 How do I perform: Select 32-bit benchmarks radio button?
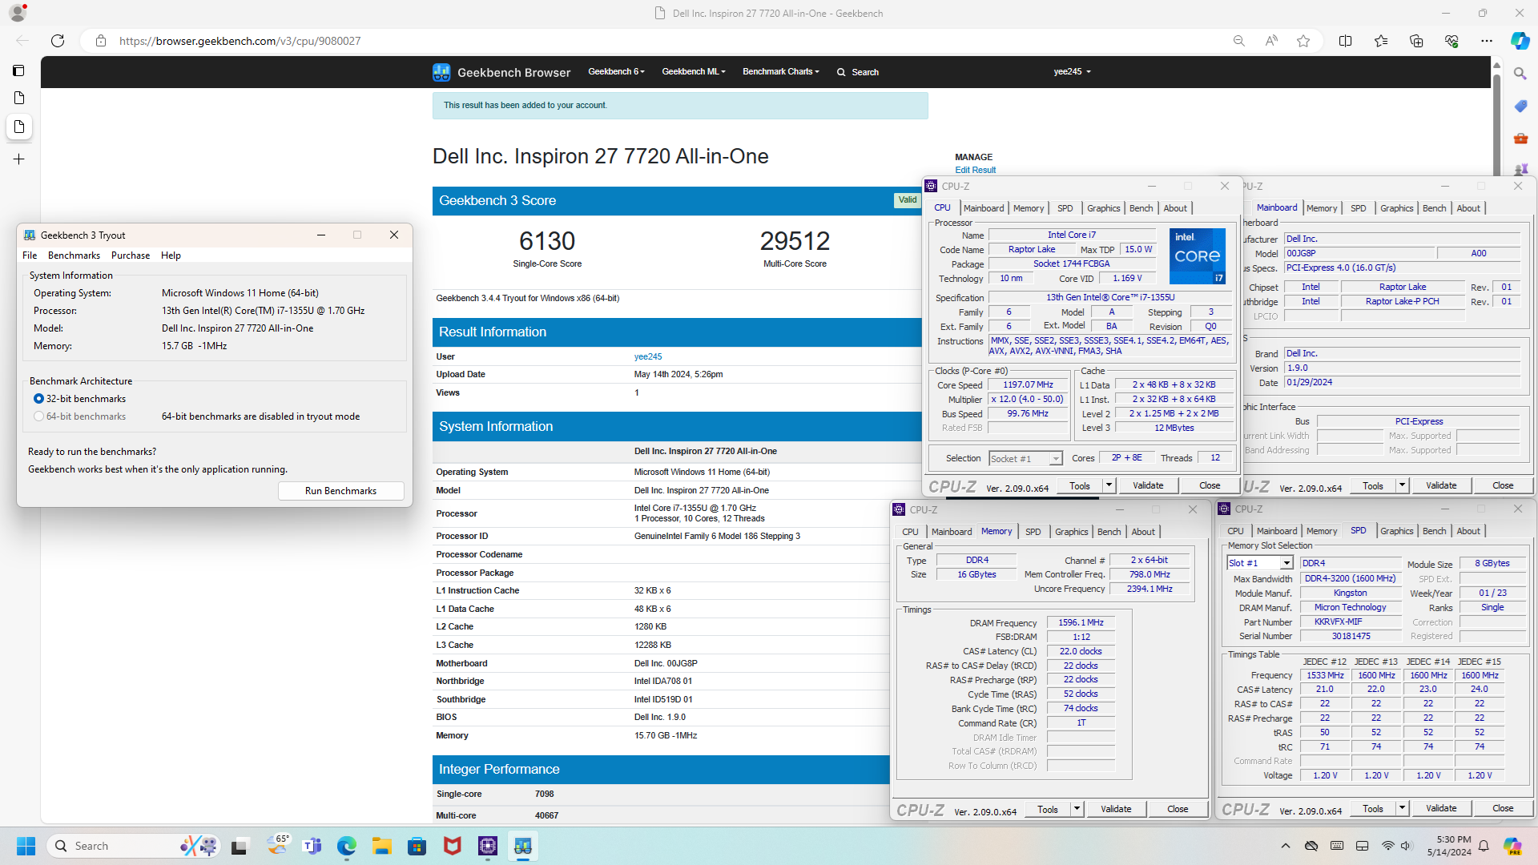point(38,399)
